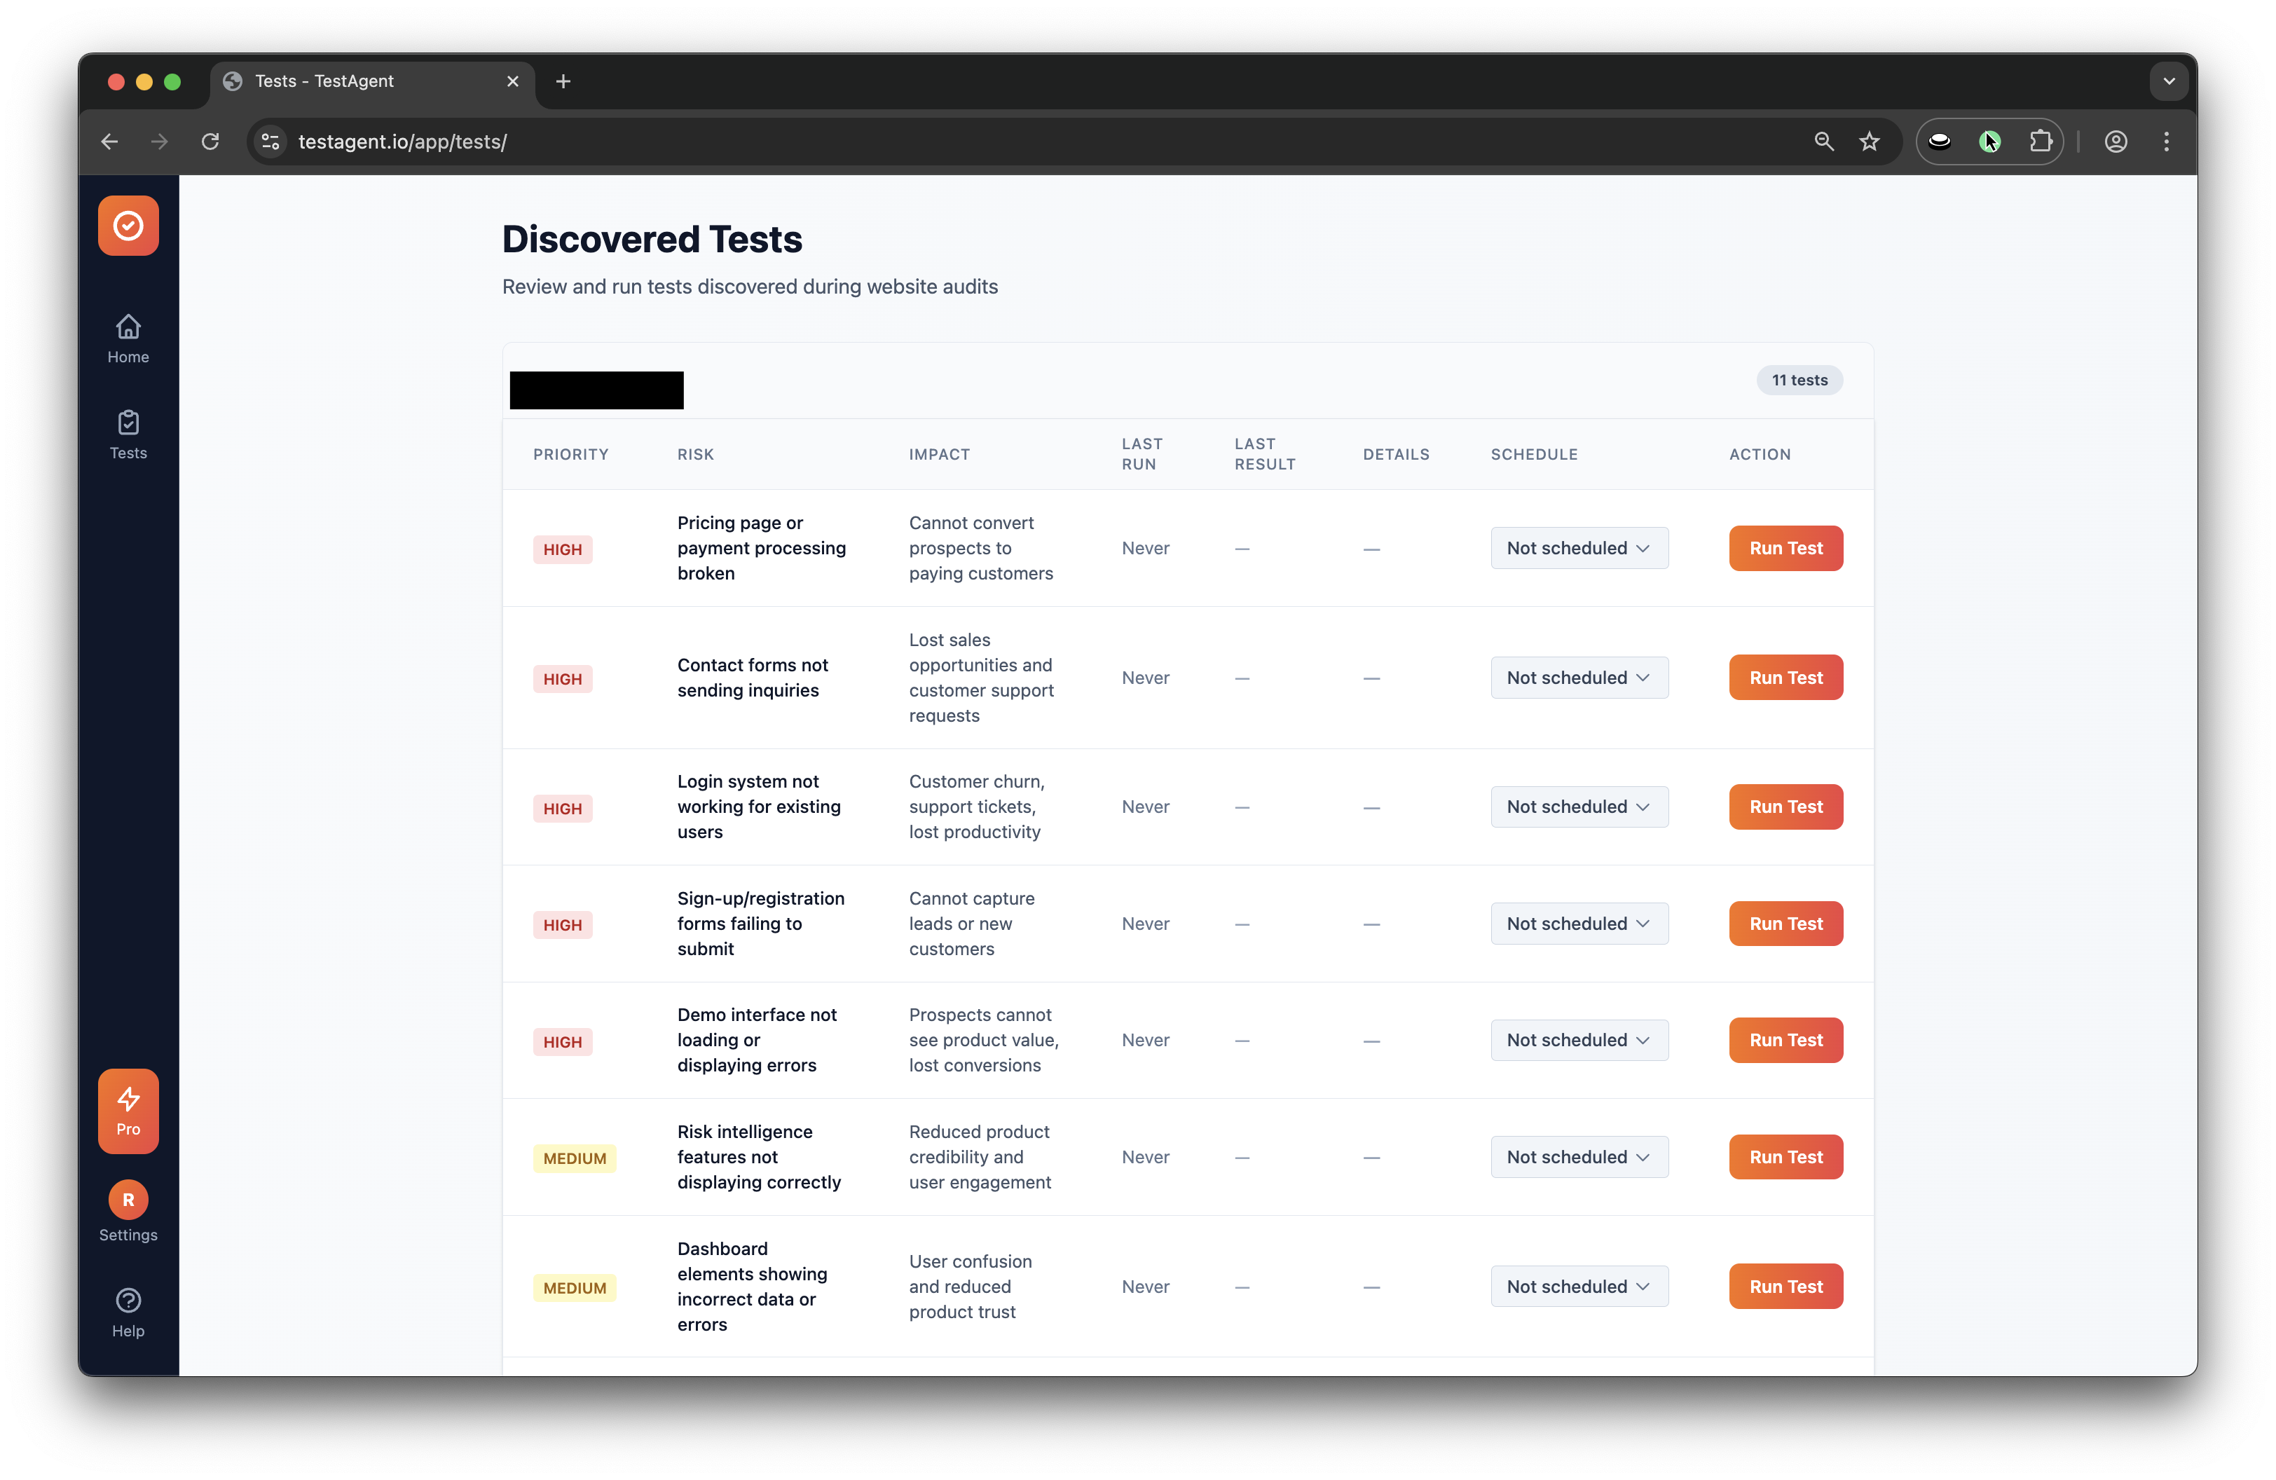Expand the chevron at the window's top right
This screenshot has width=2276, height=1480.
click(x=2168, y=81)
